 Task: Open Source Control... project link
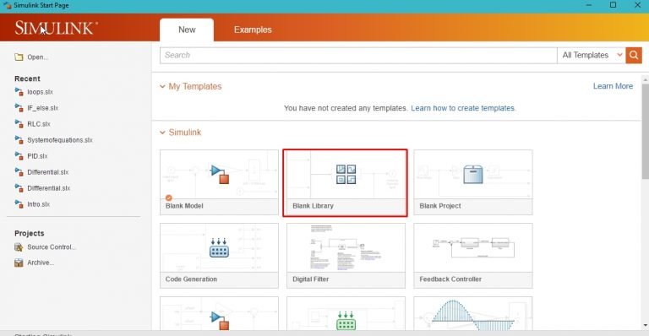pos(52,247)
